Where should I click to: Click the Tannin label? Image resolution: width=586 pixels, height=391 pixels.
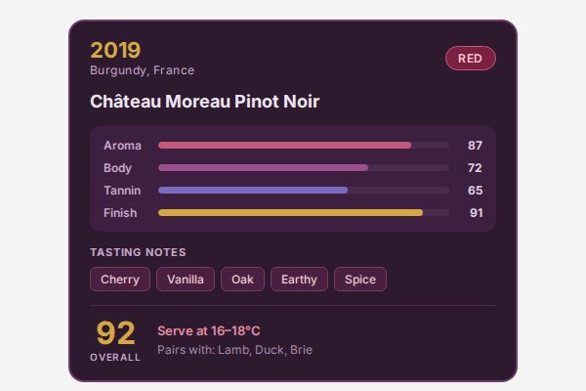pyautogui.click(x=122, y=191)
